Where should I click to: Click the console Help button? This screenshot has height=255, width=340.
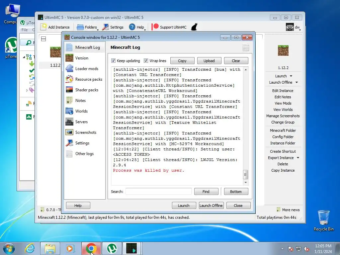(78, 205)
